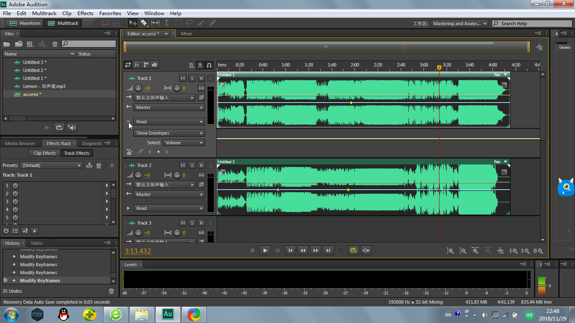
Task: Select the Razor tool in the toolbar
Action: pyautogui.click(x=144, y=23)
